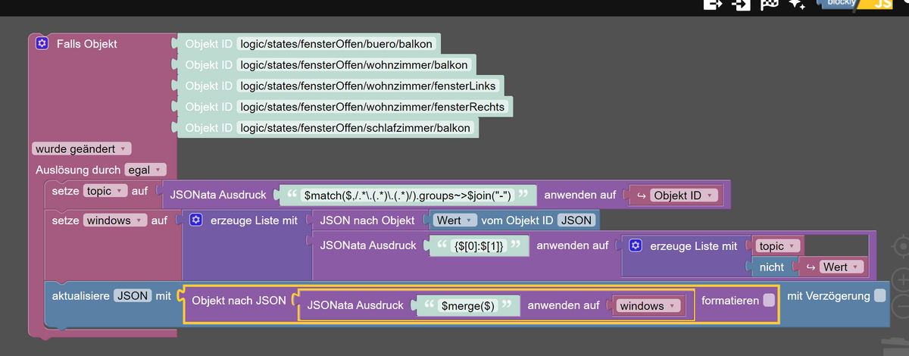Click the JSONata Ausdruck label in topic row
Viewport: 909px width, 356px height.
click(x=218, y=195)
